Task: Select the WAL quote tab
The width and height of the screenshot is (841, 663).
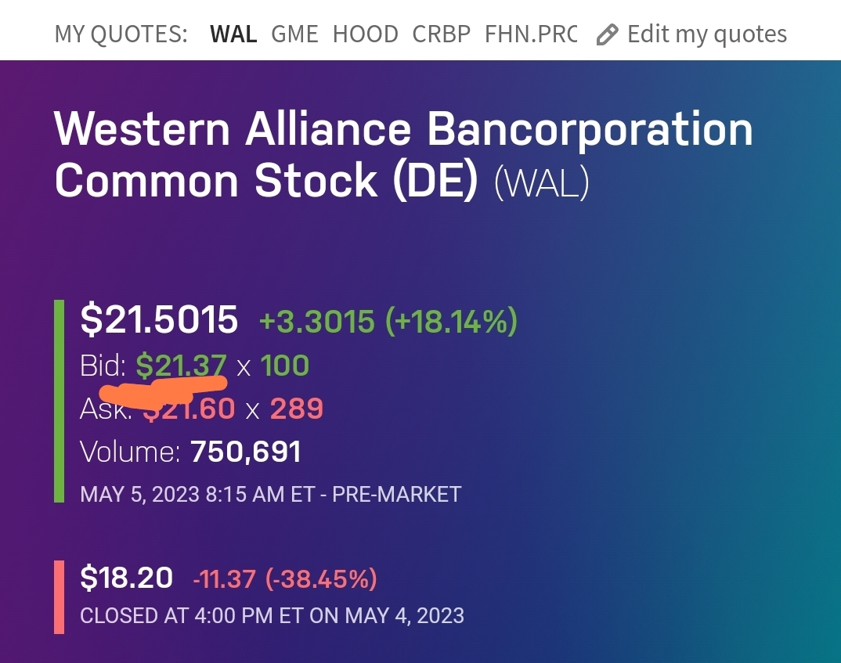Action: pos(233,34)
